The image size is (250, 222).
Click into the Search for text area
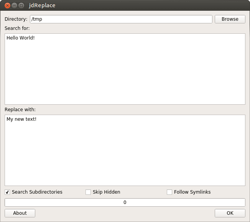[x=125, y=69]
